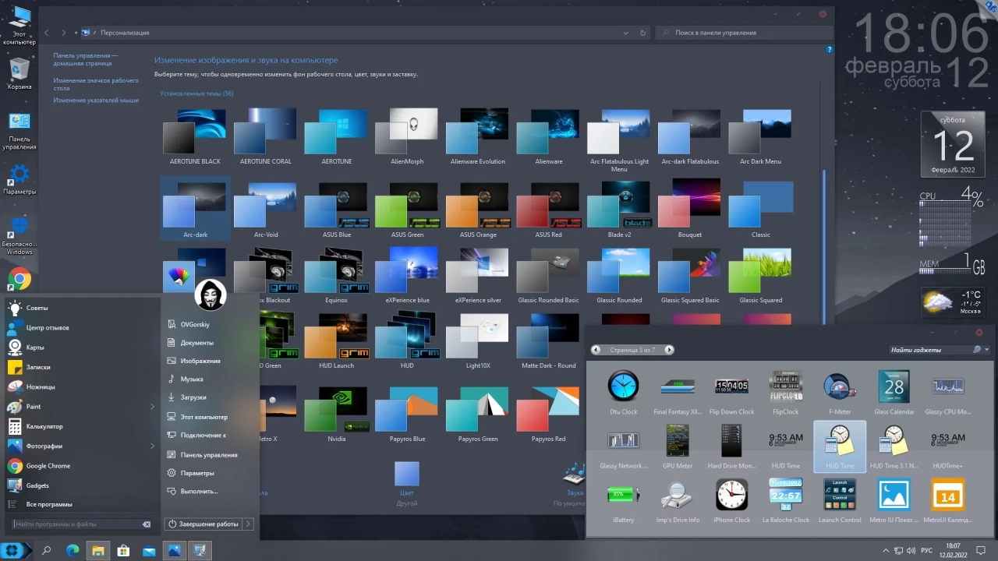Apply the AEROTUNE BLACK theme
Screen dimensions: 998x561
pyautogui.click(x=195, y=137)
